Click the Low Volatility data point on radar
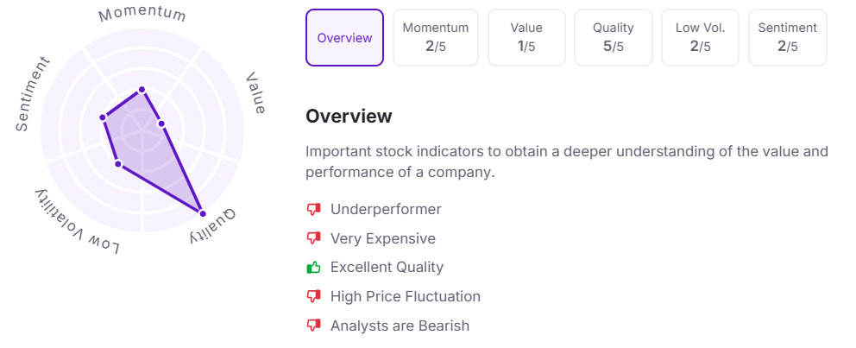This screenshot has width=856, height=348. [117, 164]
